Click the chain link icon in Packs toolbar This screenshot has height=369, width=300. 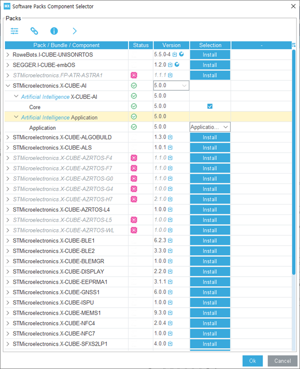click(x=34, y=31)
